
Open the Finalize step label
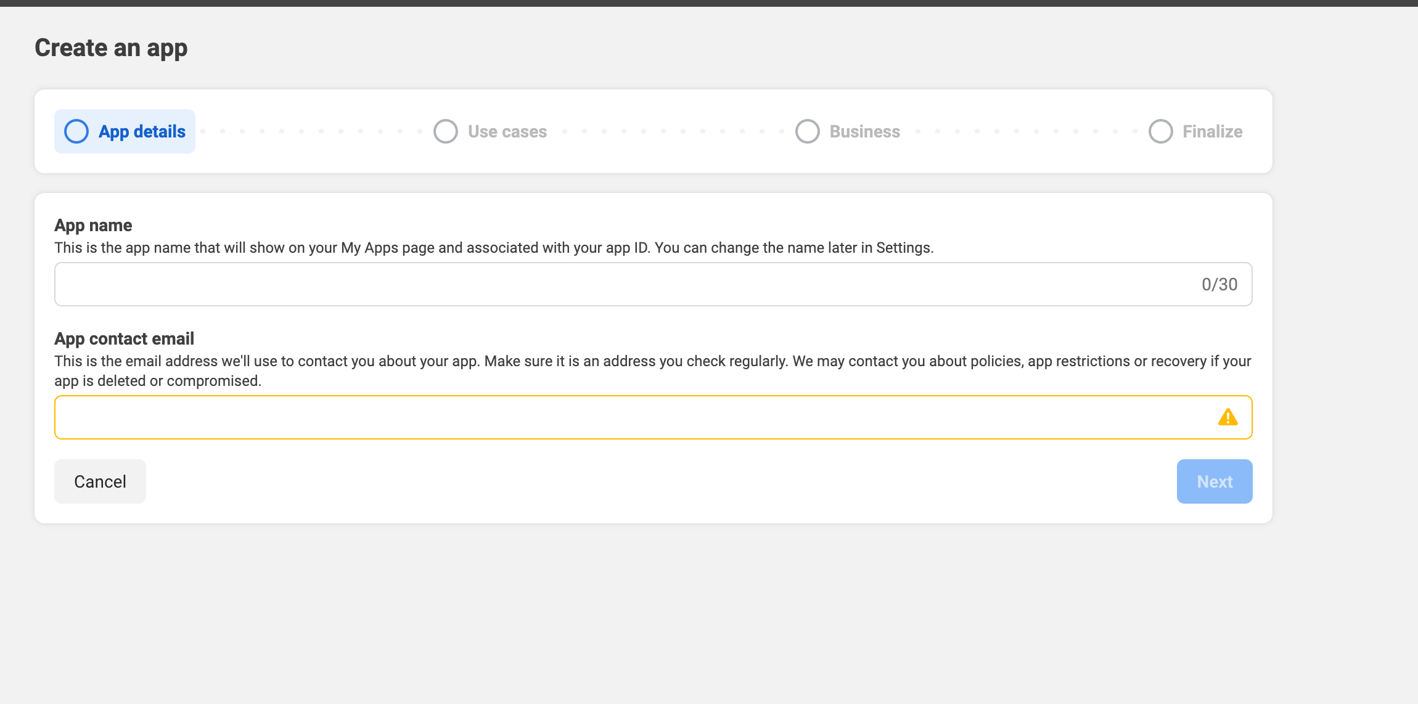[x=1212, y=131]
